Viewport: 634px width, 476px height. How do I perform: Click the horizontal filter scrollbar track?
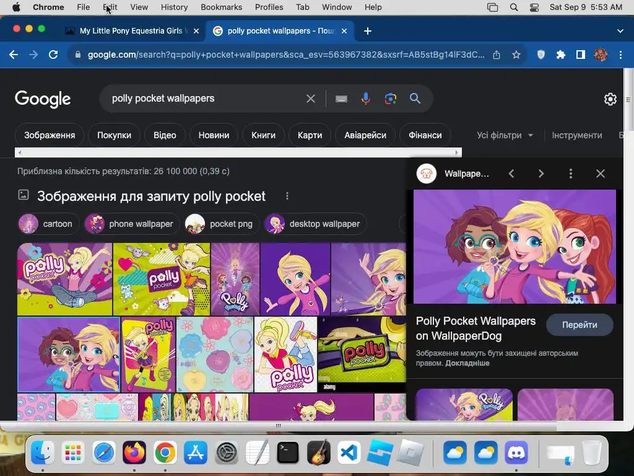(x=238, y=152)
